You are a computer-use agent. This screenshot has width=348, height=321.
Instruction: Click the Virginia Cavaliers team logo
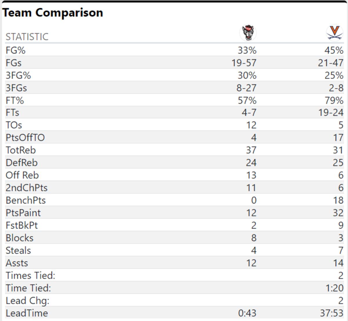(335, 32)
